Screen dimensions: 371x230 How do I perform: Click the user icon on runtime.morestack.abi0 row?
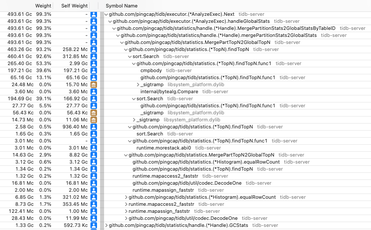pos(94,148)
